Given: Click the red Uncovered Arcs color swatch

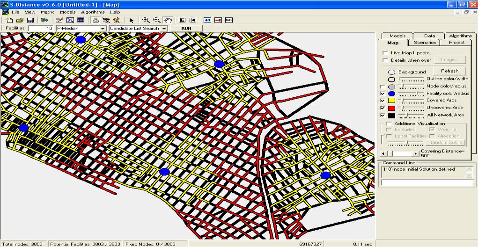Looking at the screenshot, I should [391, 108].
